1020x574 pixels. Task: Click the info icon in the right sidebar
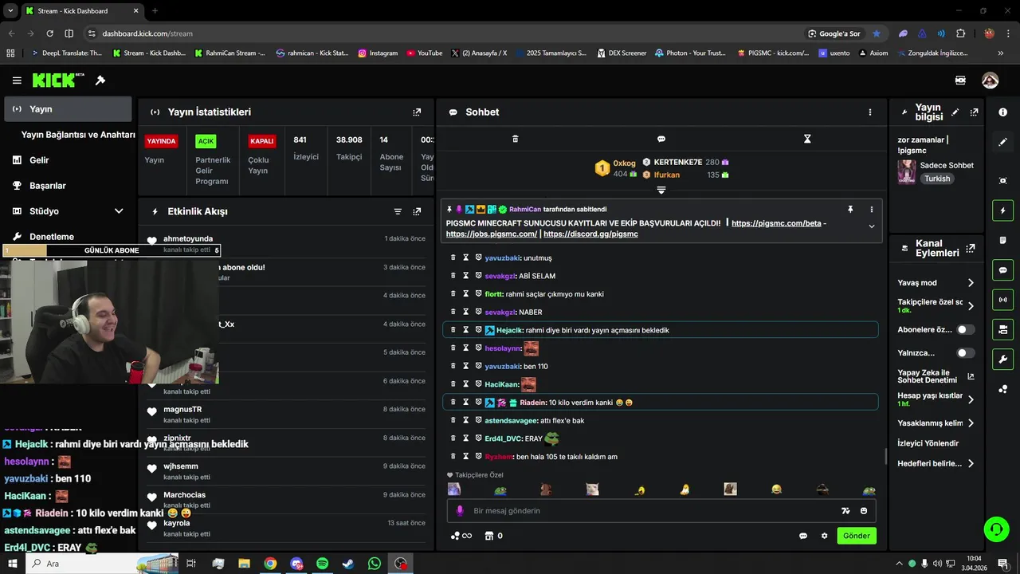[1003, 112]
